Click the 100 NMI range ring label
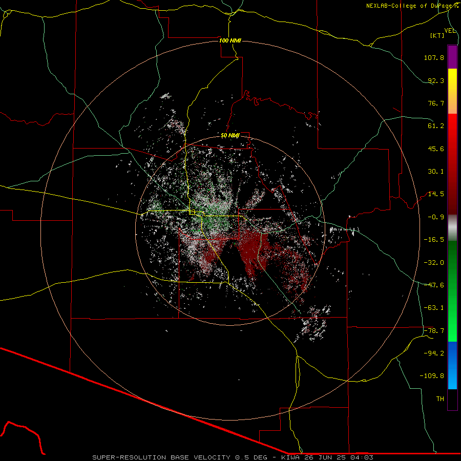 pos(230,40)
